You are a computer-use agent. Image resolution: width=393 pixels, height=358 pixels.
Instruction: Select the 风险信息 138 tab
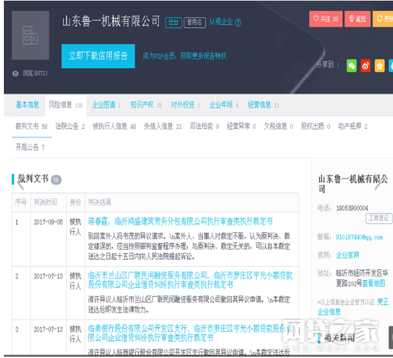coord(66,105)
